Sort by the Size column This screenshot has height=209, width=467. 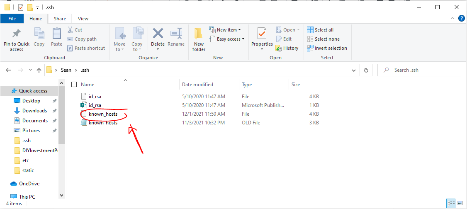coord(296,85)
